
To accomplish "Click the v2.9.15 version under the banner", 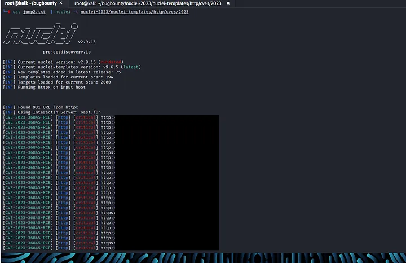I will [x=87, y=42].
